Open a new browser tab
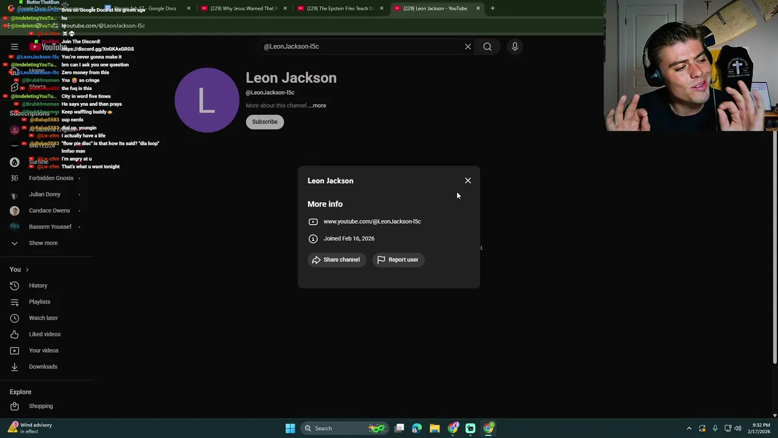778x438 pixels. click(x=492, y=9)
